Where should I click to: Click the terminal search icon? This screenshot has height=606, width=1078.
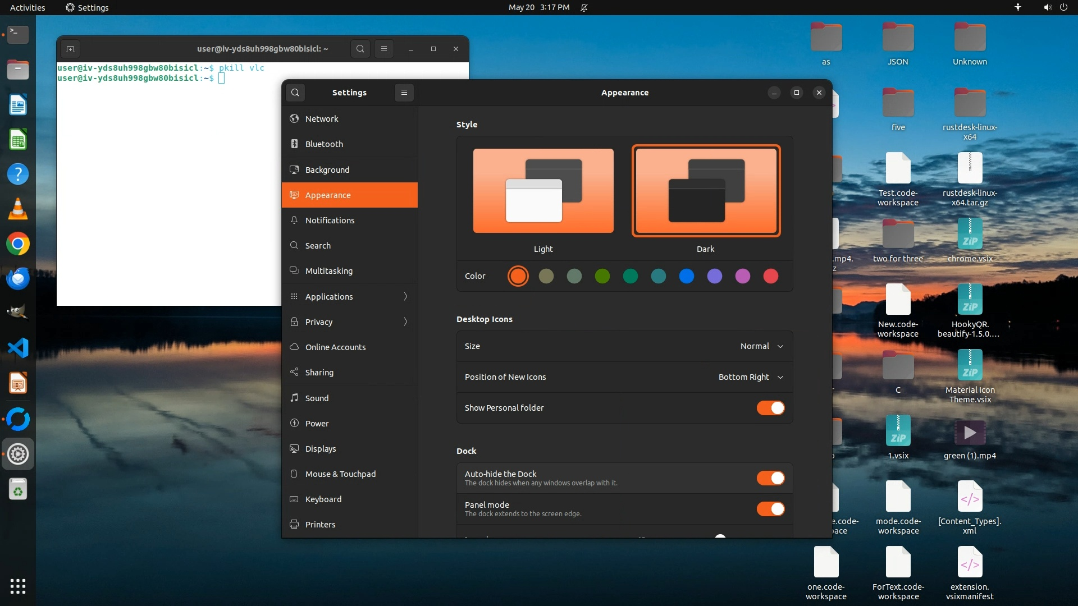coord(360,49)
